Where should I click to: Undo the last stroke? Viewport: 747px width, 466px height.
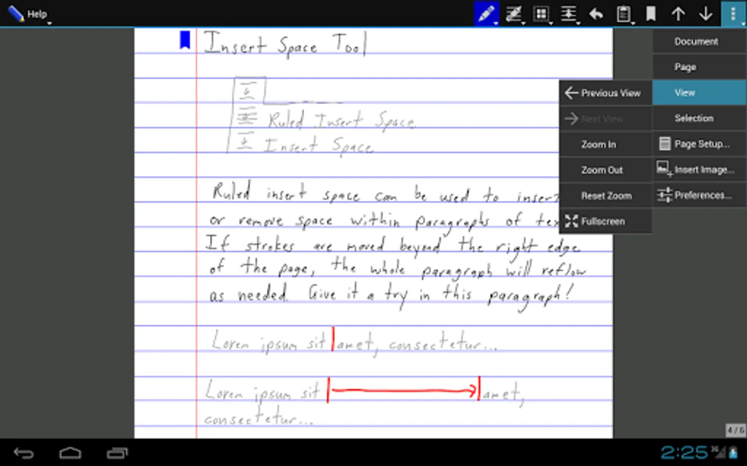pyautogui.click(x=596, y=13)
